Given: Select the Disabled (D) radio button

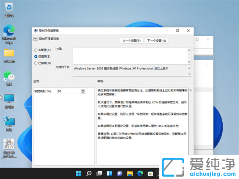Looking at the screenshot, I should [x=36, y=63].
